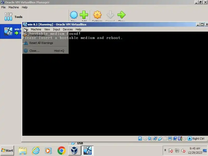Open Windows Explorer folder from taskbar
Screen dimensions: 208x156
(x=23, y=151)
